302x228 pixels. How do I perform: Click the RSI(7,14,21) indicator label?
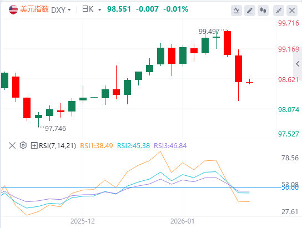pyautogui.click(x=57, y=146)
